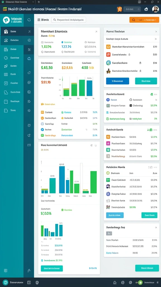Click the striped menu logo in the header
Viewport: 161px width, 287px height.
point(5,9)
